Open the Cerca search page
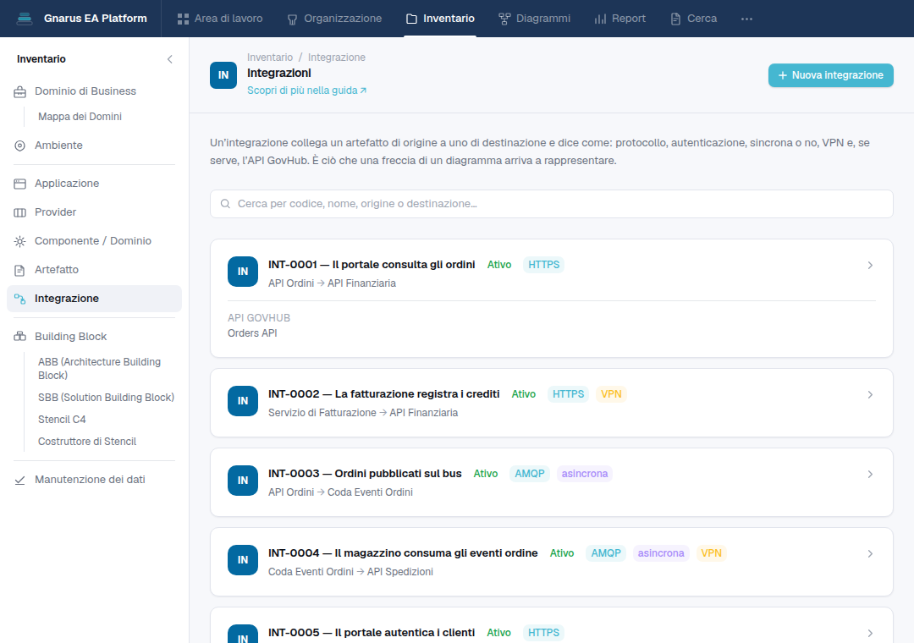The image size is (914, 643). click(694, 19)
